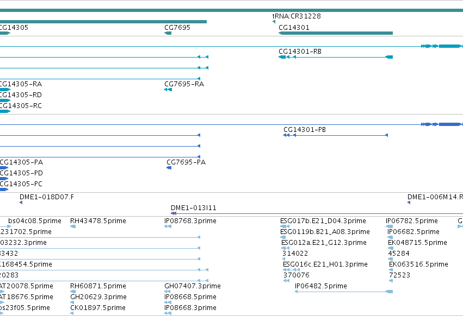
Task: Select transcript CG14305-RA
Action: 21,84
